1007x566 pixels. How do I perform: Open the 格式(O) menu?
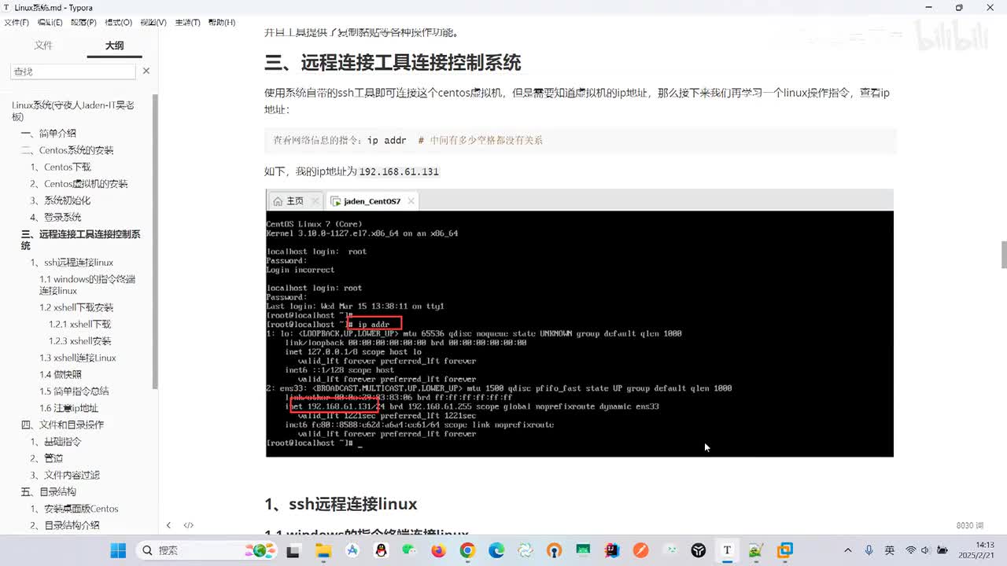(x=119, y=22)
